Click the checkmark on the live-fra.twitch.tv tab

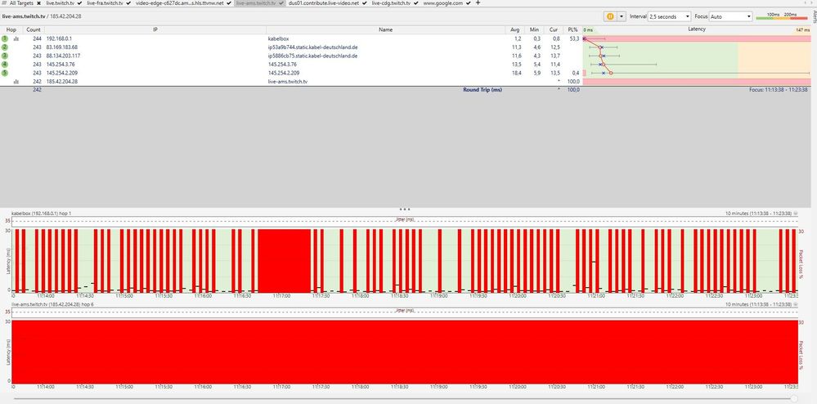128,3
